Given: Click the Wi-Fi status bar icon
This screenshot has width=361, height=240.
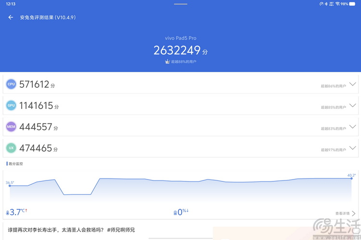Looking at the screenshot, I should (337, 4).
